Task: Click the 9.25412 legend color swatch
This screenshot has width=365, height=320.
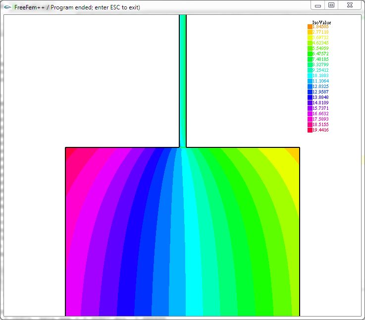Action: [x=310, y=70]
